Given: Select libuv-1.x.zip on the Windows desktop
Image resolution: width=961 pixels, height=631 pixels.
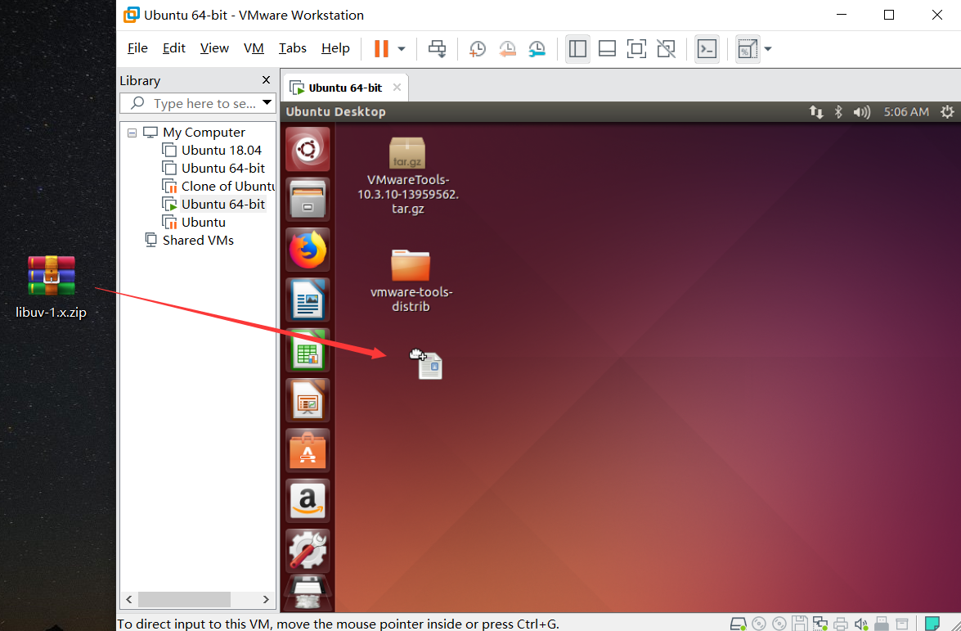Looking at the screenshot, I should pyautogui.click(x=51, y=287).
